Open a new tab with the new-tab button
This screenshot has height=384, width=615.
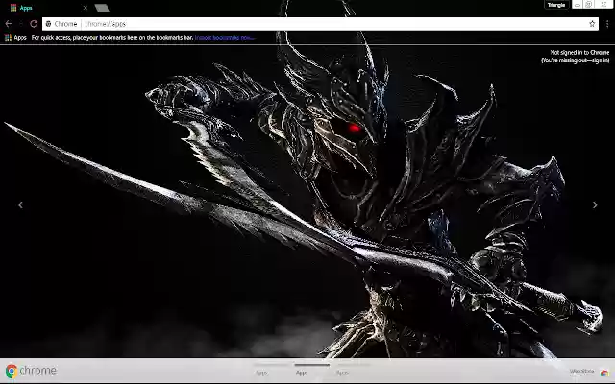[102, 8]
